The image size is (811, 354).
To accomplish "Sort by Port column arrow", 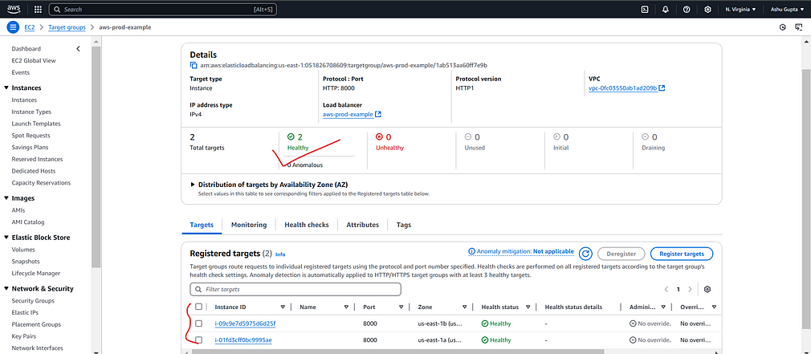I will click(401, 307).
